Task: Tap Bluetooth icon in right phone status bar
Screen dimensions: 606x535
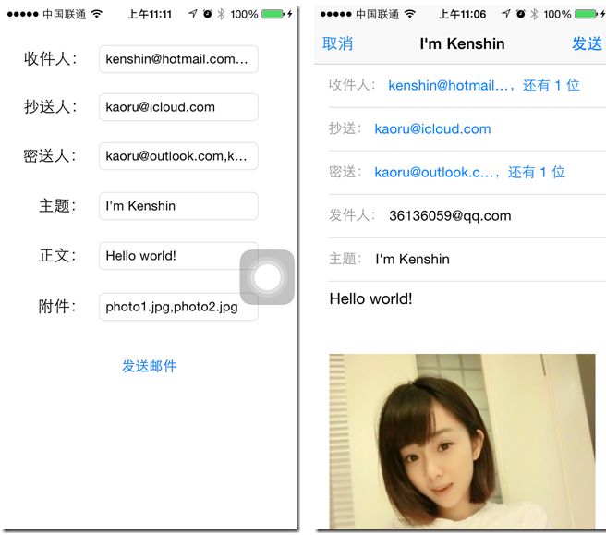Action: (534, 14)
